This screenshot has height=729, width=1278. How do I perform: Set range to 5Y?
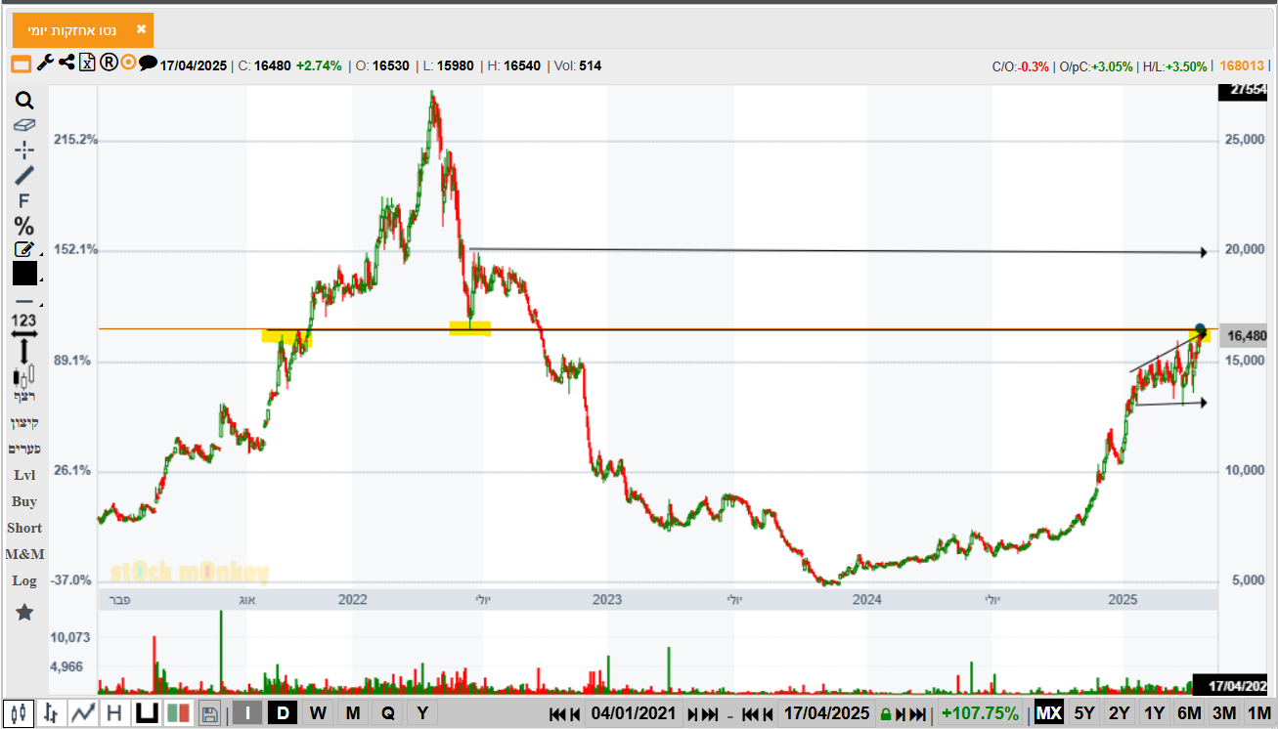point(1084,713)
